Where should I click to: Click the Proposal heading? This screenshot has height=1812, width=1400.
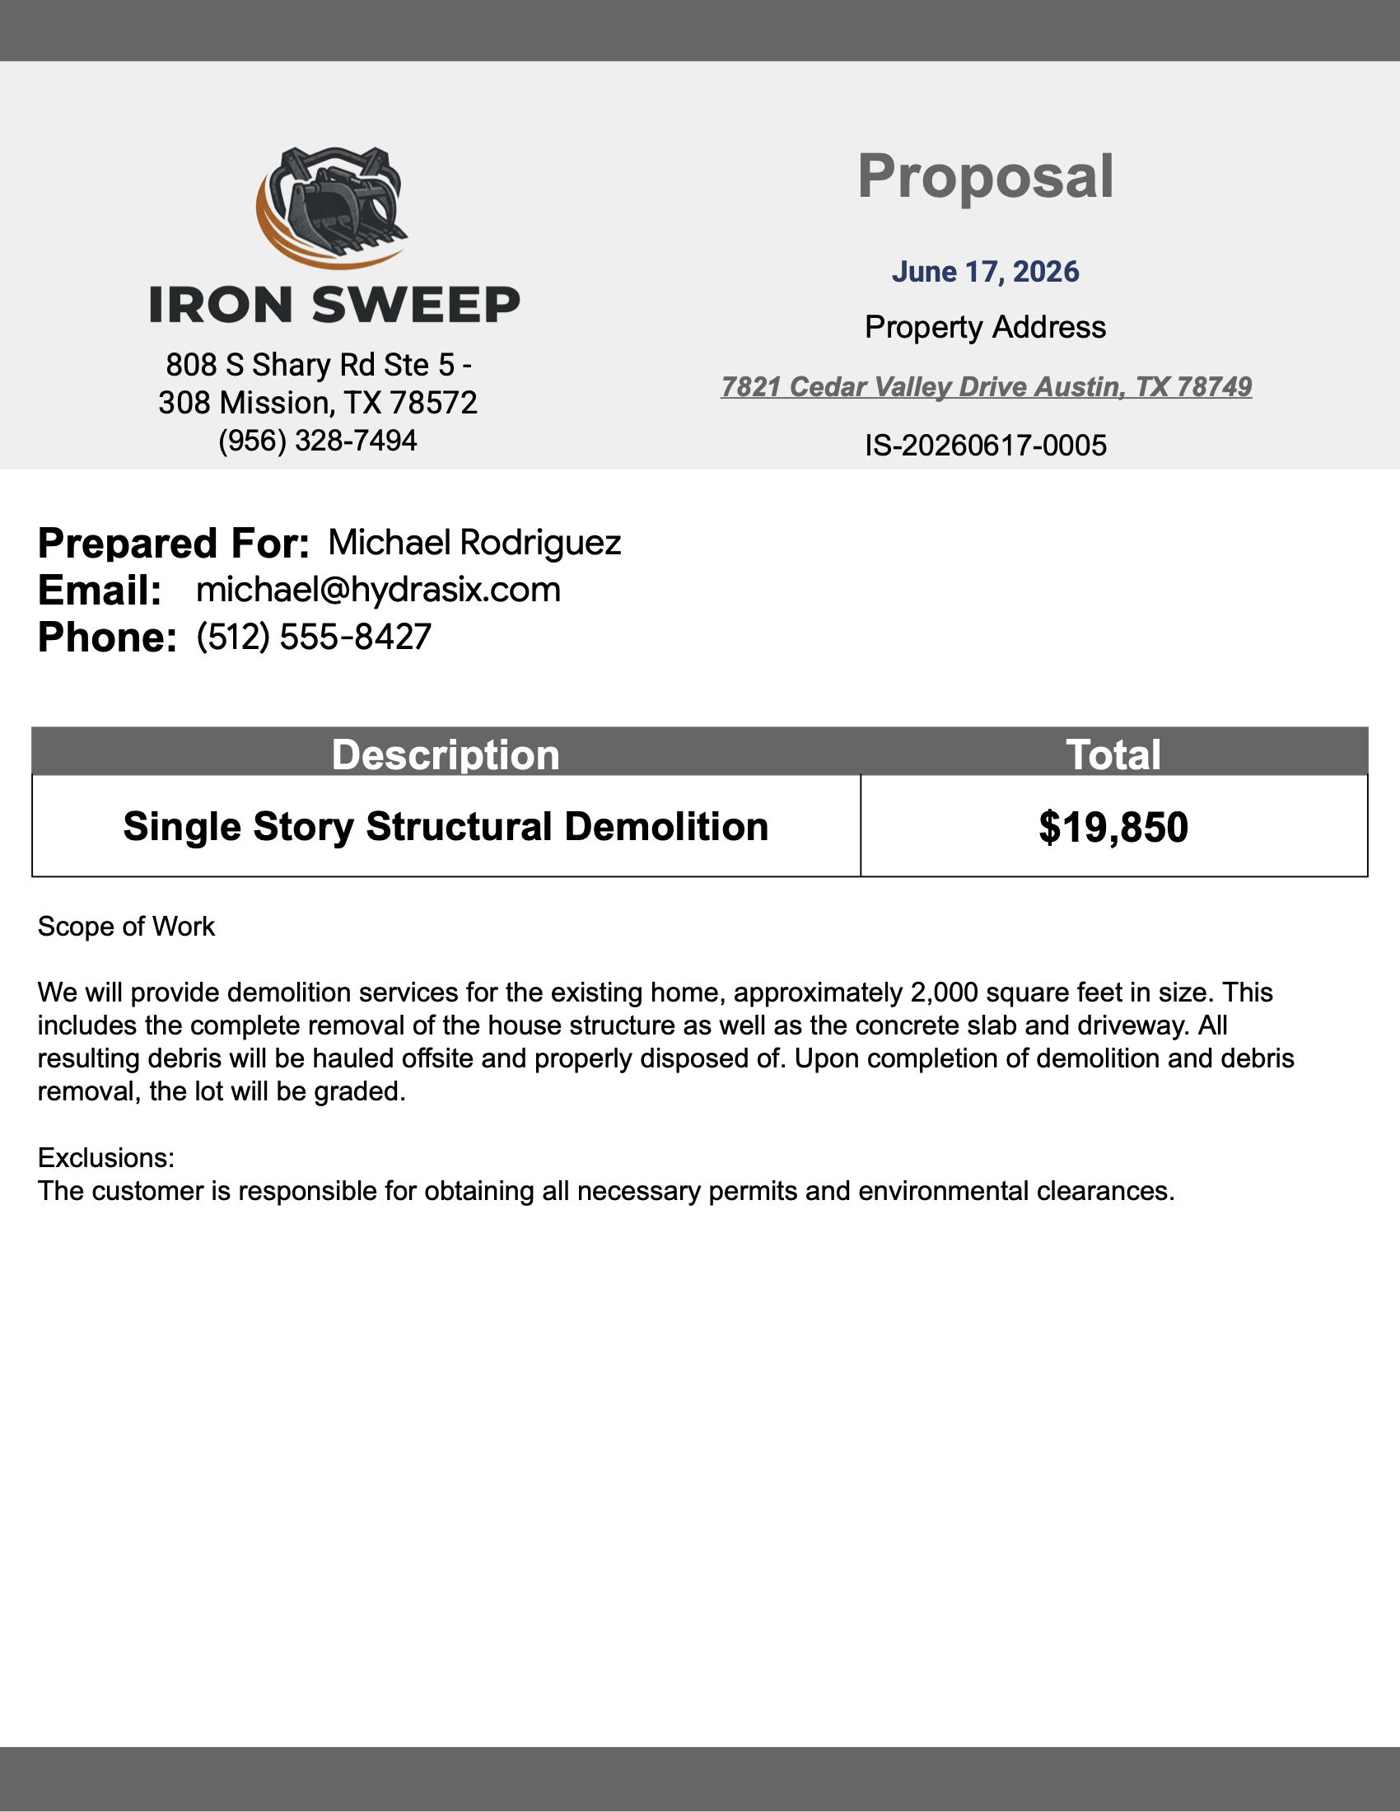coord(985,176)
